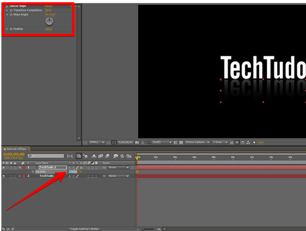Close the tutorial-reflexo tab
Screen dimensions: 306x231
(x=28, y=149)
